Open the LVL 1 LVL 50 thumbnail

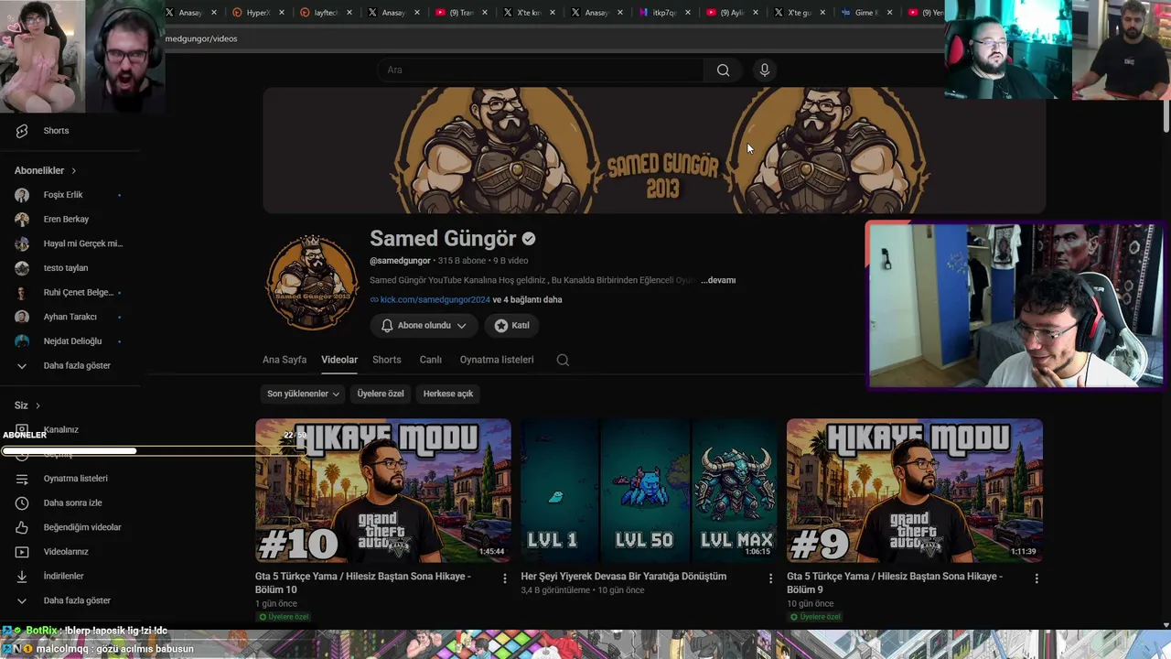(x=649, y=491)
